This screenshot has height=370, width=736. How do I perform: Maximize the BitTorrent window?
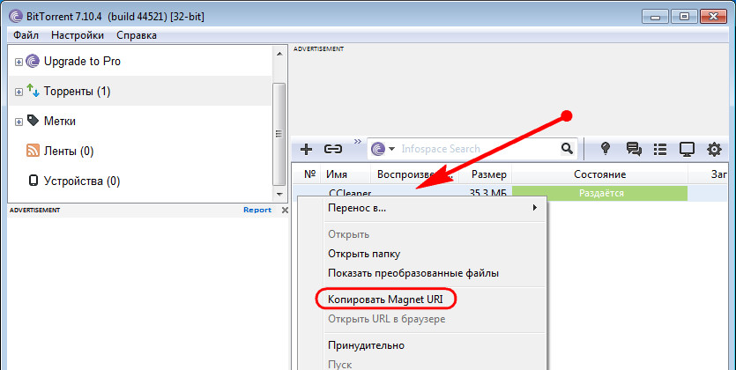[684, 17]
